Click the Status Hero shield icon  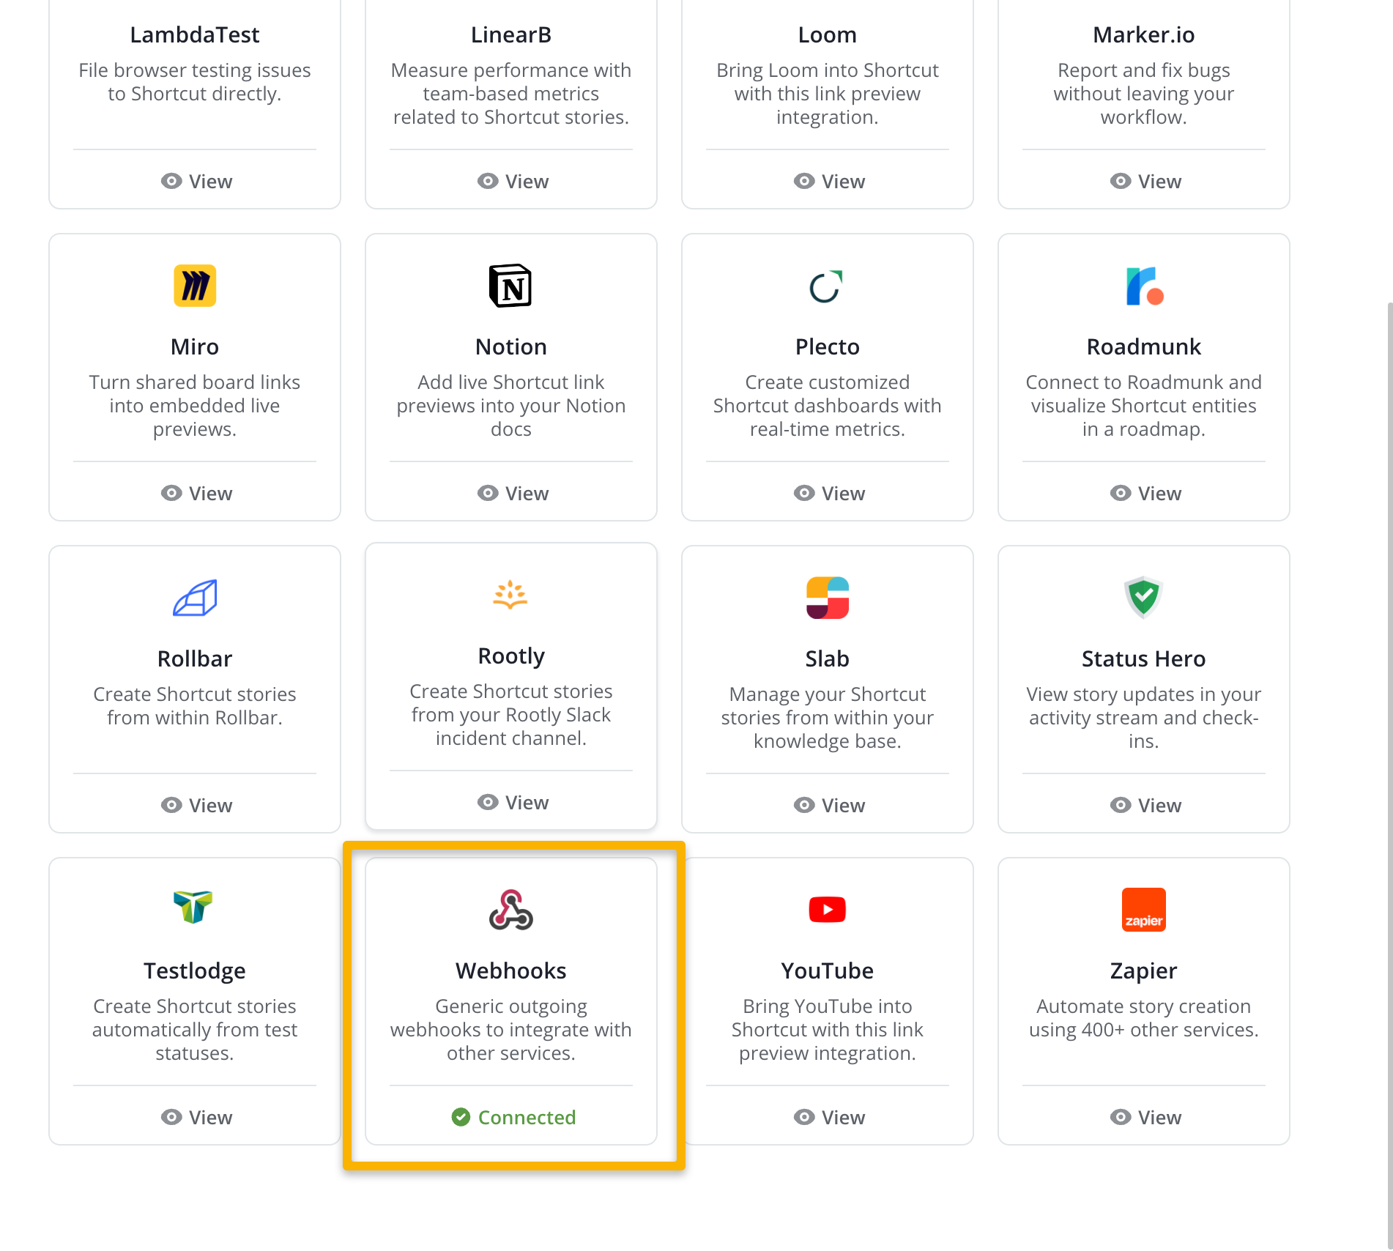click(1143, 597)
